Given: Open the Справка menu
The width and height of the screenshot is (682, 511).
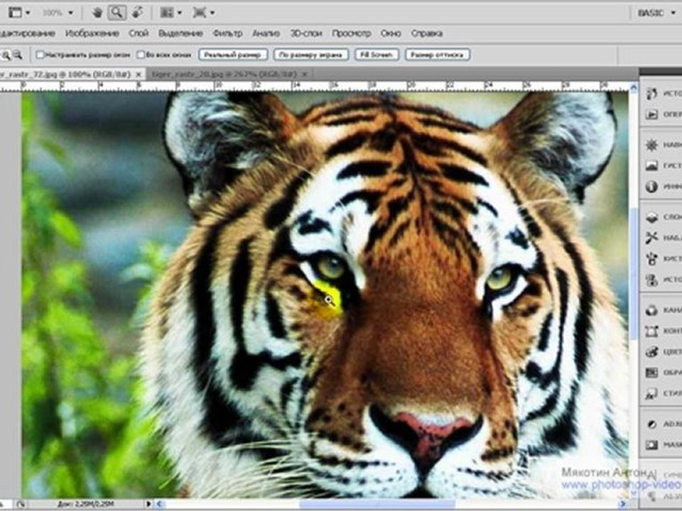Looking at the screenshot, I should click(427, 33).
